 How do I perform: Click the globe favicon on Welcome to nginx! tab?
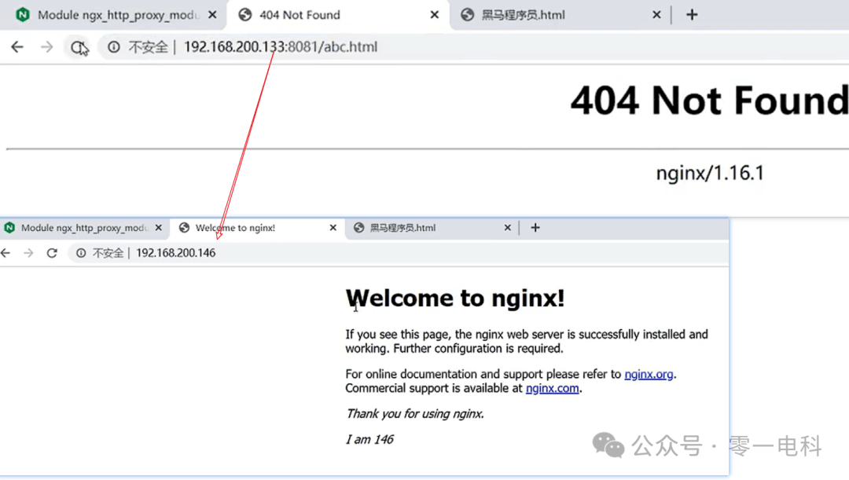(184, 228)
